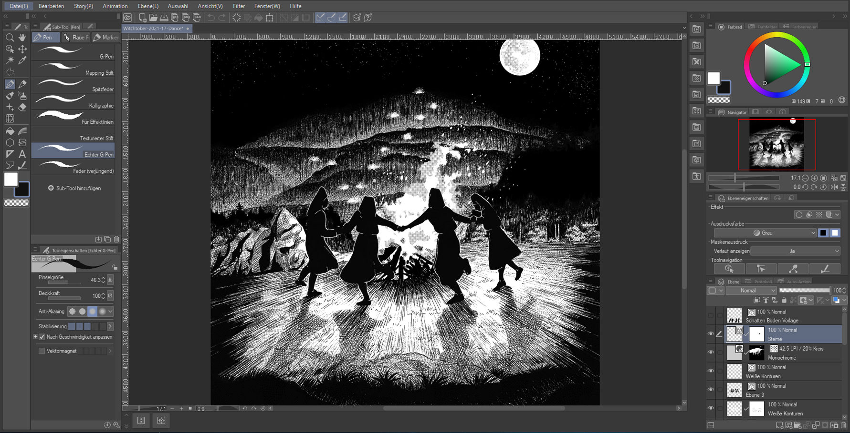Select the Zoom magnifier tool

pyautogui.click(x=10, y=38)
